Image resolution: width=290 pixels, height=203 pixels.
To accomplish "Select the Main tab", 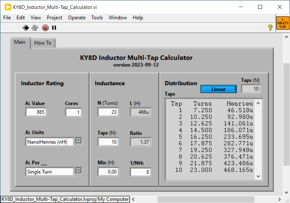I will coord(20,42).
